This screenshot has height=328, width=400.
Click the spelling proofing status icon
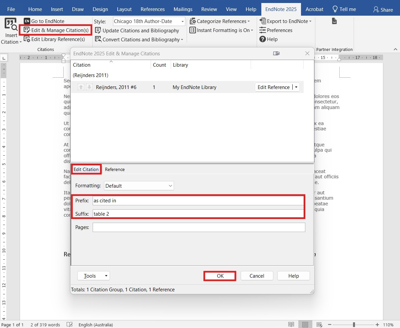click(69, 325)
